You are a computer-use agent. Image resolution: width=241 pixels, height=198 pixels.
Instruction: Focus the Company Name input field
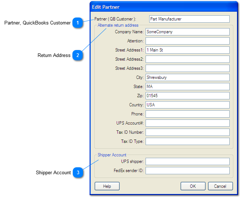pos(187,32)
